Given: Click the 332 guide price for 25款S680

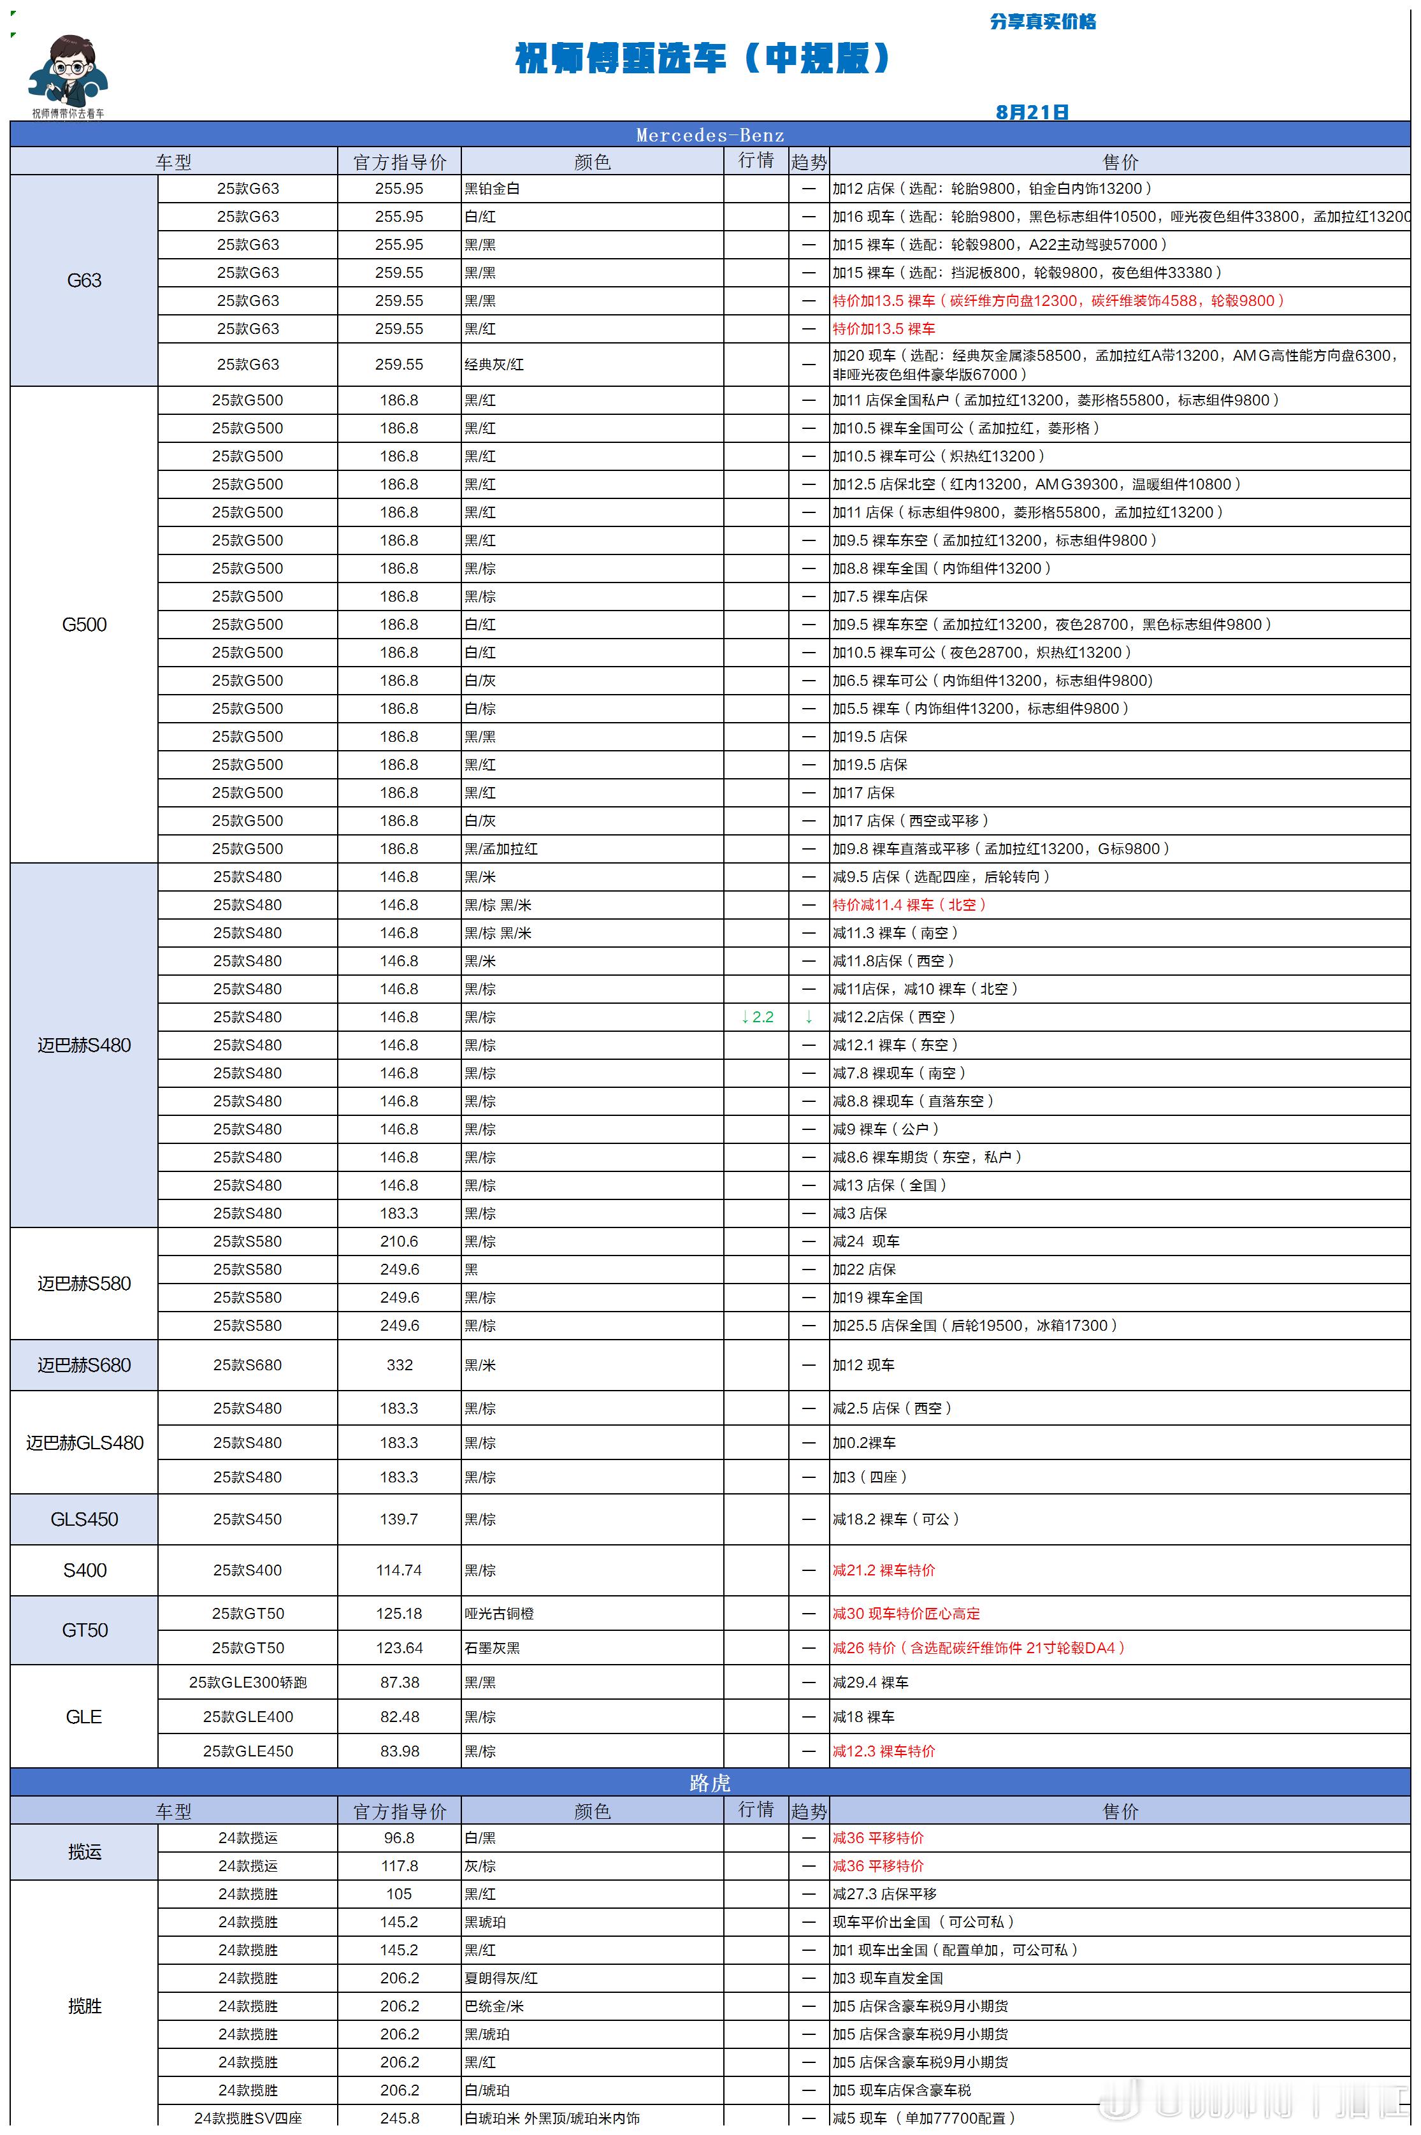Looking at the screenshot, I should click(400, 1364).
